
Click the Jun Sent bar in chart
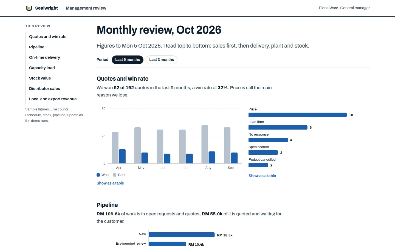160,147
